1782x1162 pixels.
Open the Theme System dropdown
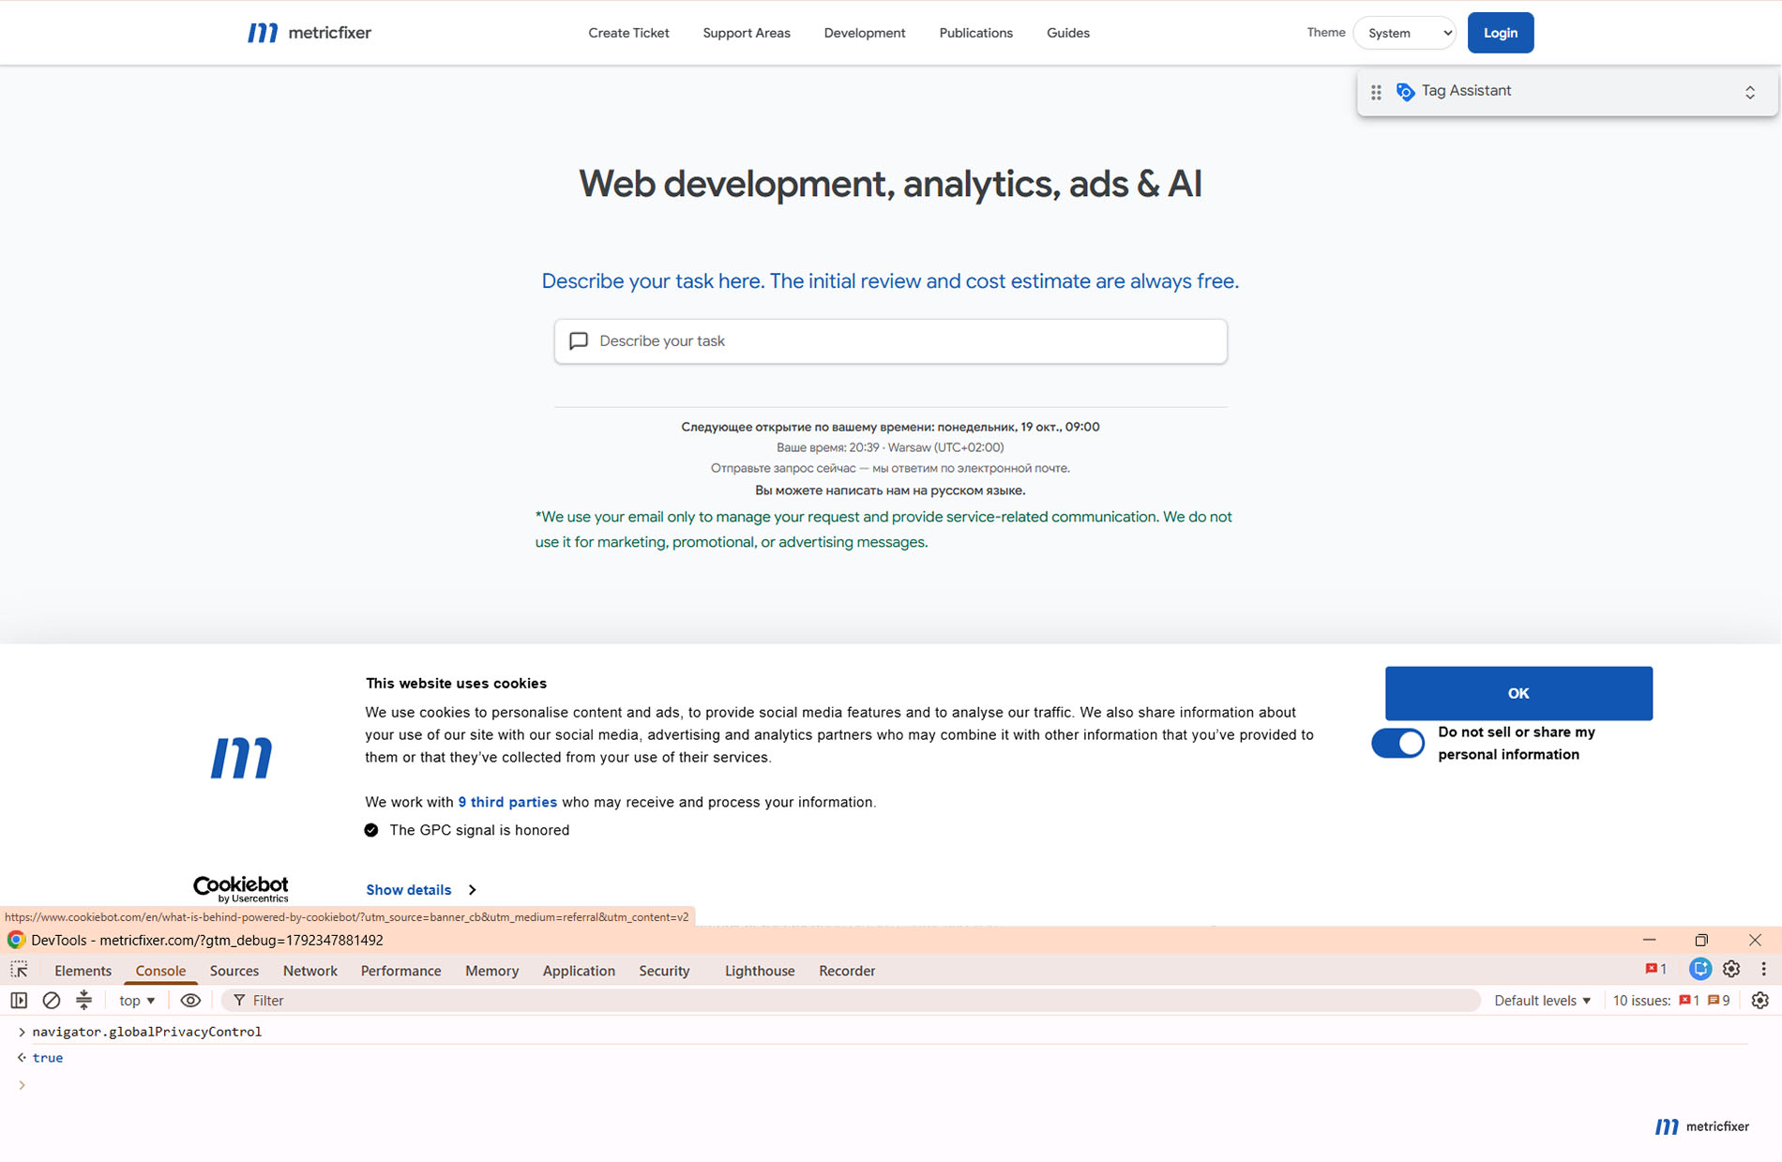pos(1404,33)
